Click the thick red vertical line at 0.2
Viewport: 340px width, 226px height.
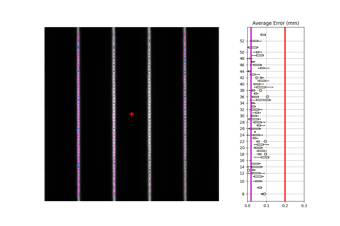(285, 113)
